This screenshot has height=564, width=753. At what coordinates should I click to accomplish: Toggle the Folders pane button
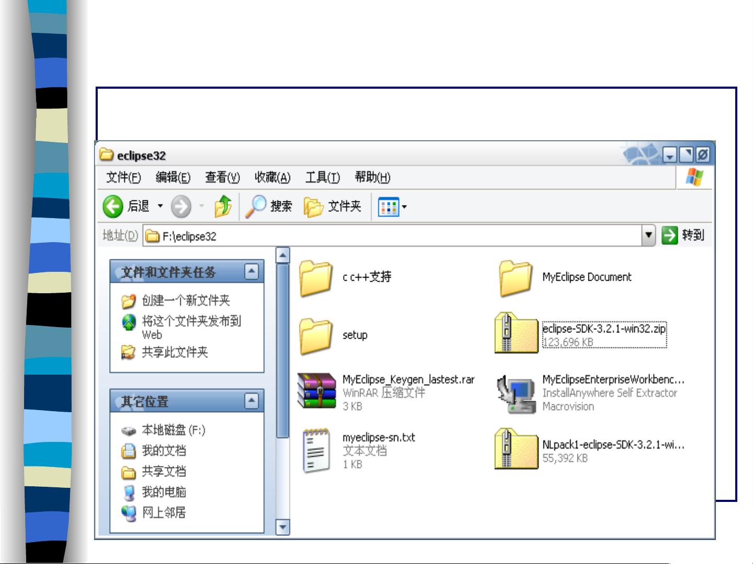click(332, 207)
